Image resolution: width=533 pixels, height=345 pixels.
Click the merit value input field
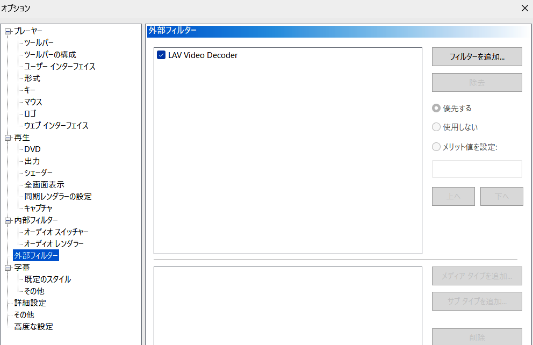point(477,169)
